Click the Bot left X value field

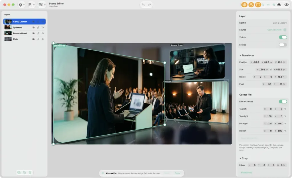268,131
